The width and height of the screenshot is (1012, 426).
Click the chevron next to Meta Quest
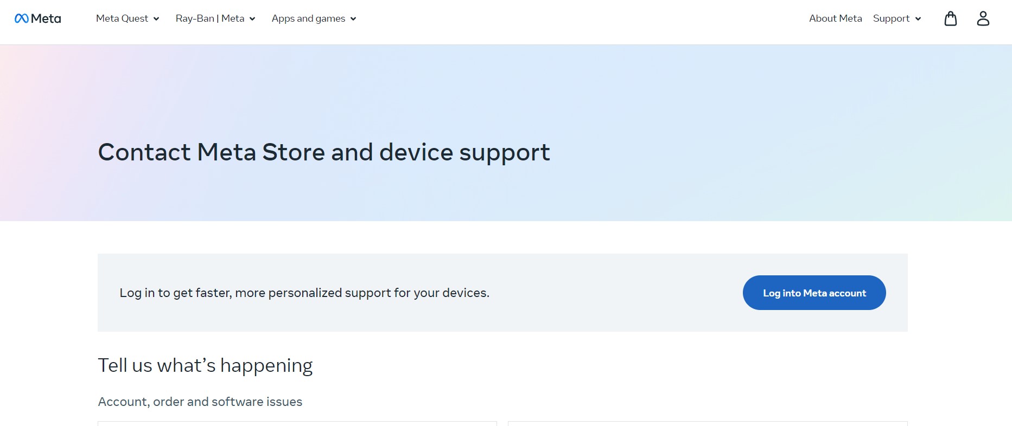(x=157, y=19)
